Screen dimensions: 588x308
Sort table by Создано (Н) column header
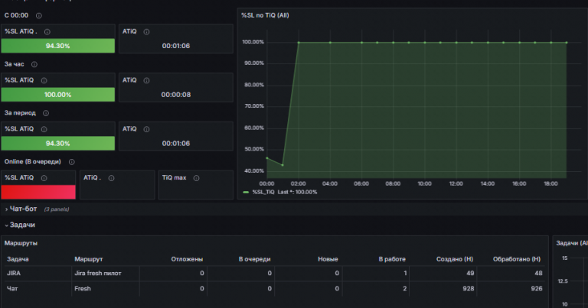point(455,259)
